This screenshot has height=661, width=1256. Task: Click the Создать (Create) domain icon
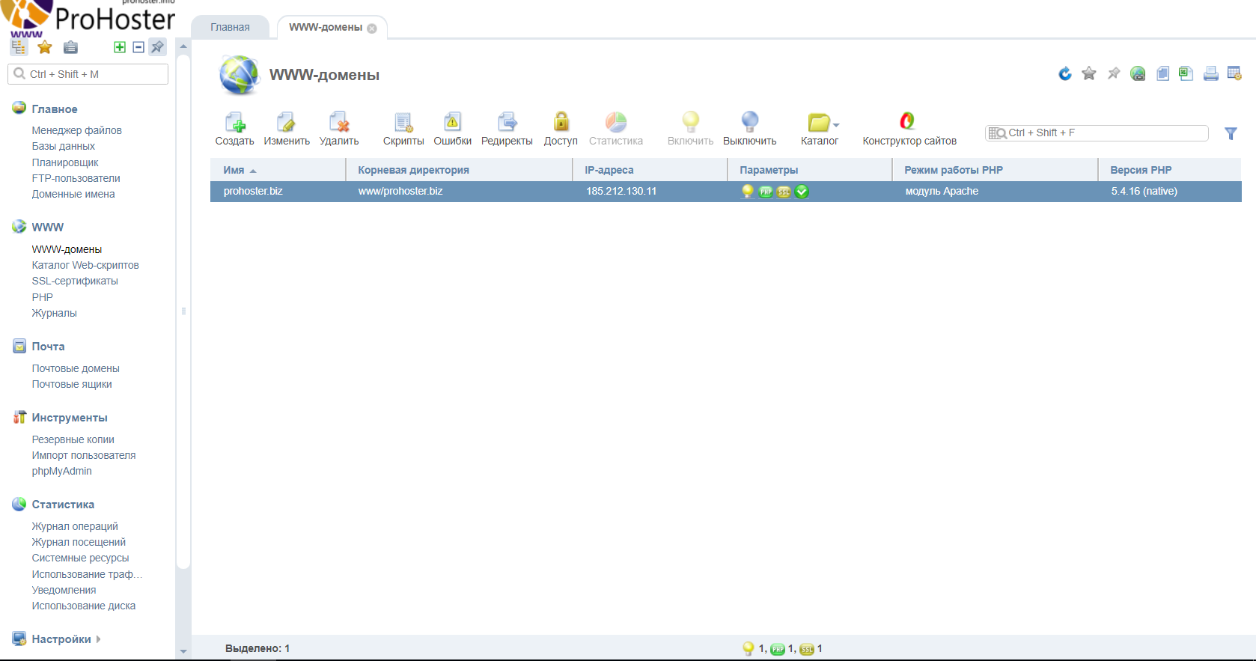click(x=234, y=123)
